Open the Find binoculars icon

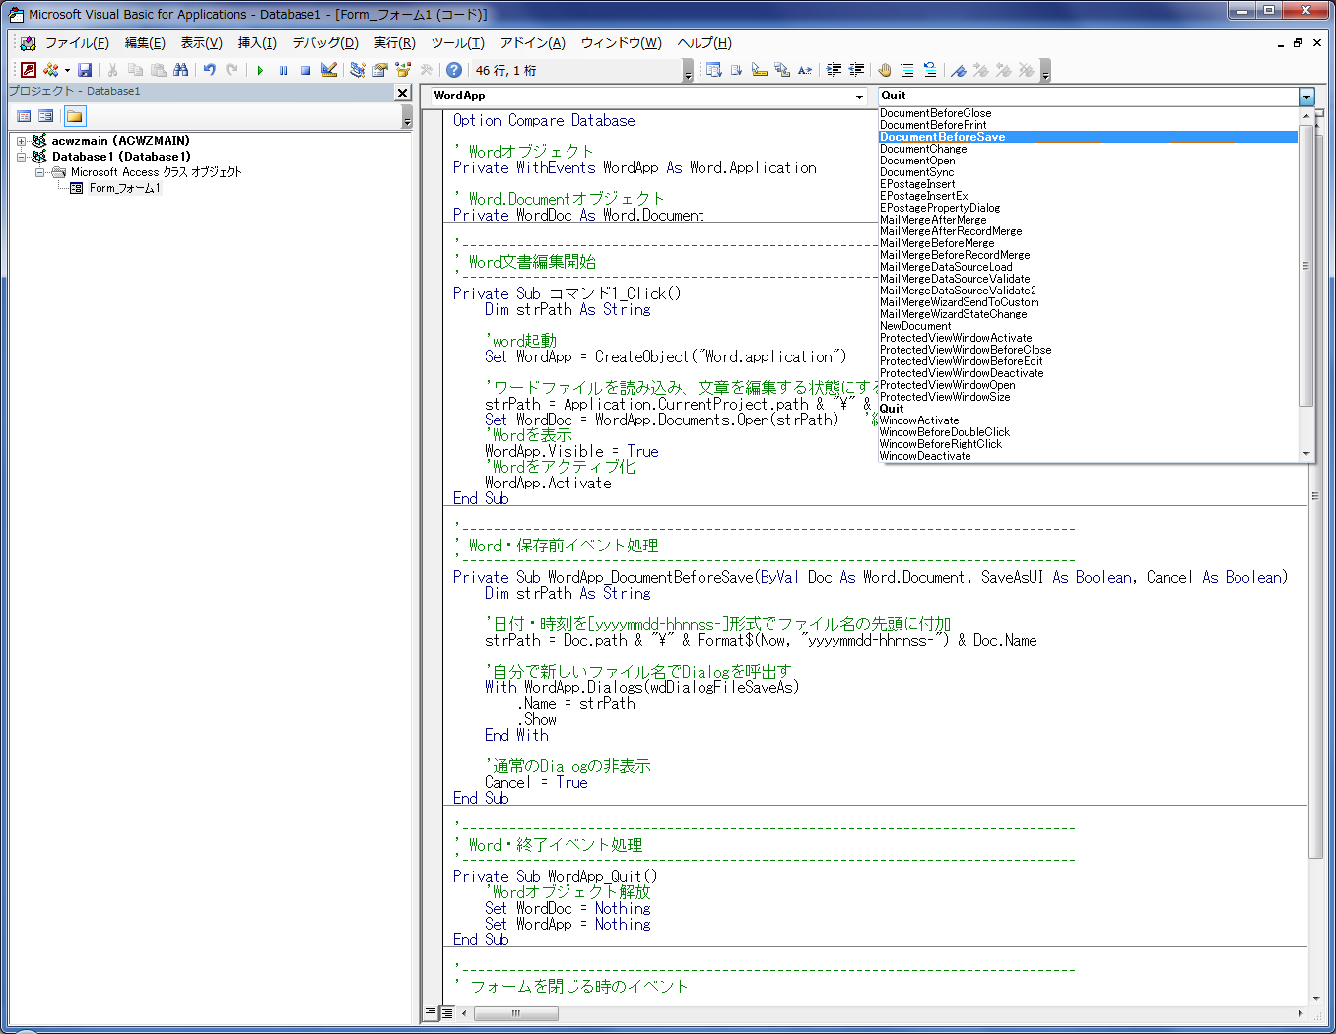tap(180, 70)
